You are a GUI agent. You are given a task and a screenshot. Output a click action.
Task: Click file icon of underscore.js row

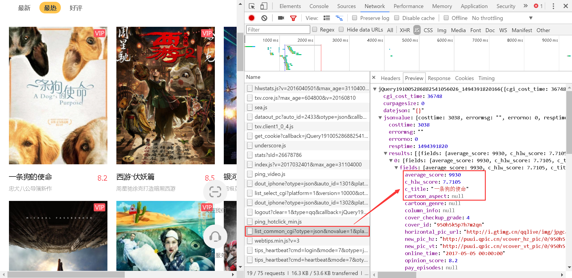(250, 146)
